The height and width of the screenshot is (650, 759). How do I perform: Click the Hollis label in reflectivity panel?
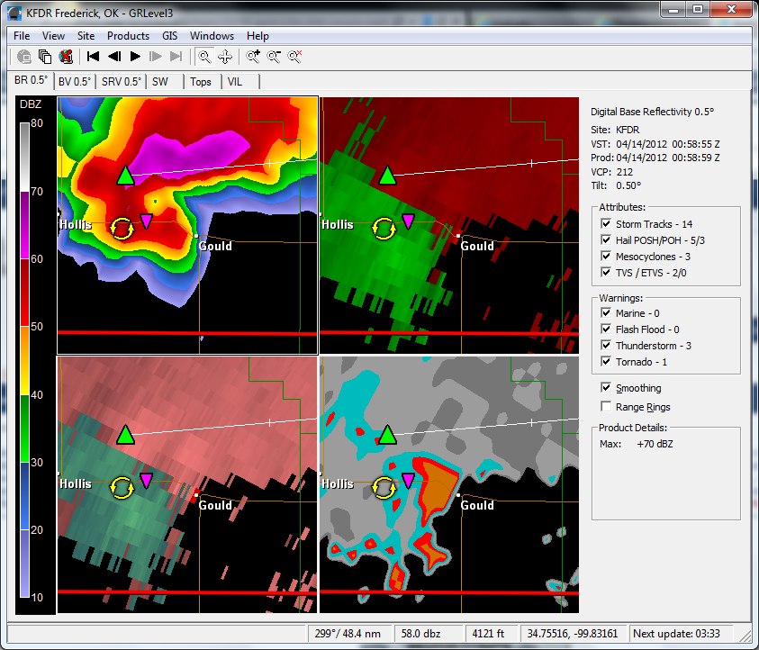tap(76, 224)
